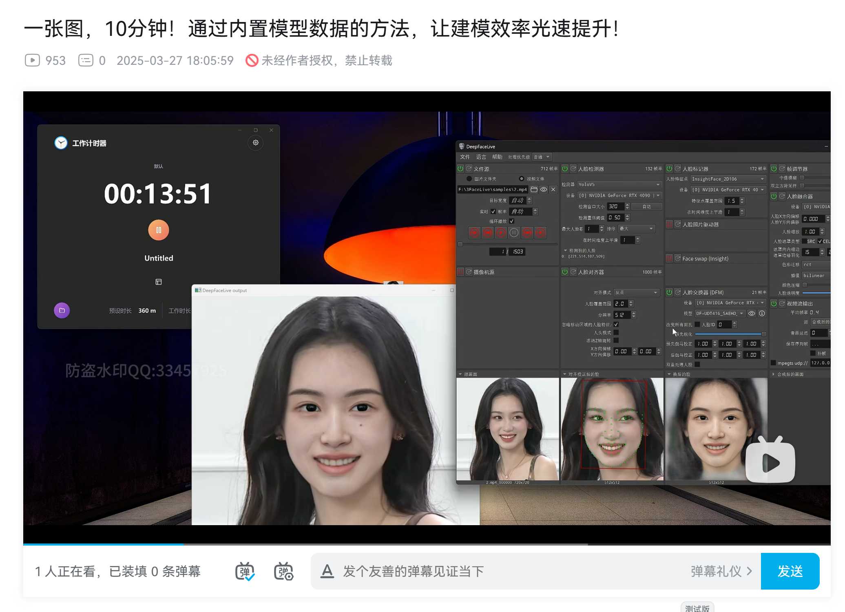Click the red no-repost icon
Viewport: 845px width, 612px height.
point(252,60)
